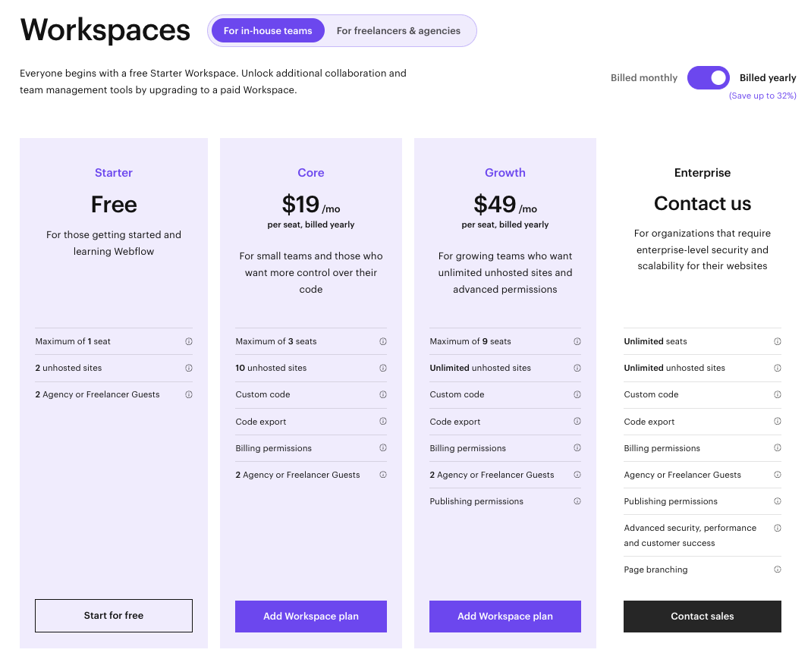This screenshot has width=811, height=659.
Task: Switch to For in-house teams tab
Action: 268,31
